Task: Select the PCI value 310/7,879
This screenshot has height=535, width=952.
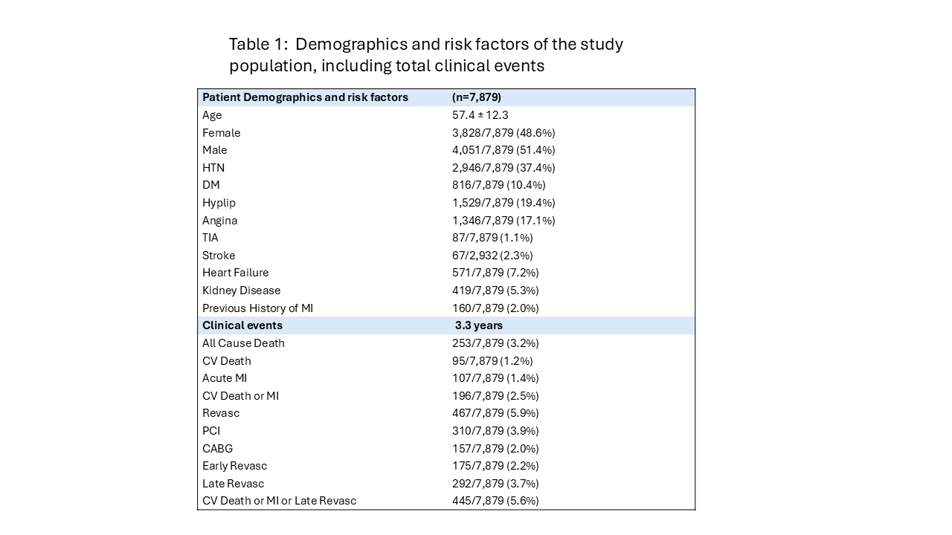Action: 482,431
